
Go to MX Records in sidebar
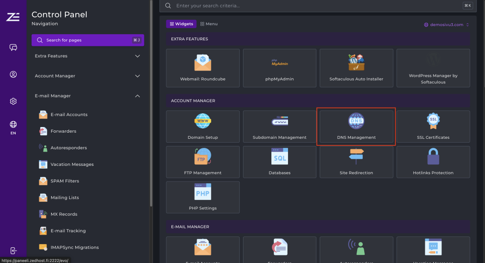click(x=63, y=214)
